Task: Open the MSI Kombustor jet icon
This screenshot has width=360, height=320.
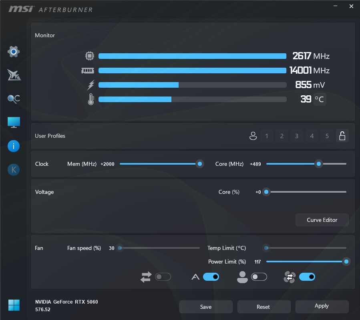Action: point(14,75)
